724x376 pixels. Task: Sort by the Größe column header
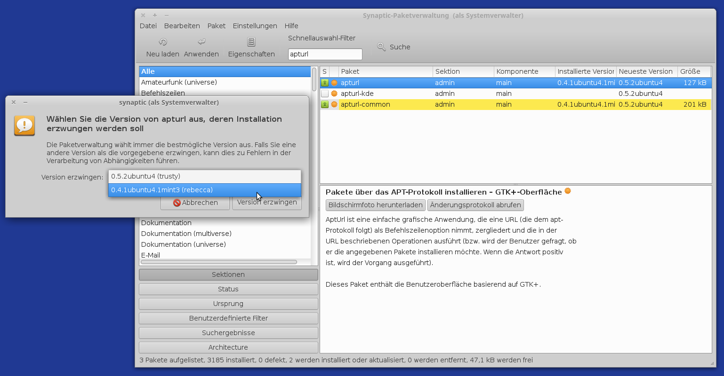[x=693, y=71]
